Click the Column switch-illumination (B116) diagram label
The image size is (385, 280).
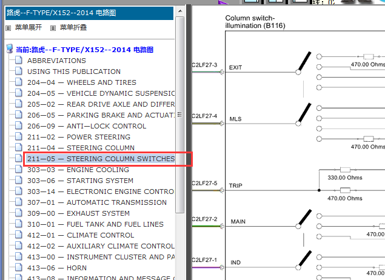coord(255,22)
